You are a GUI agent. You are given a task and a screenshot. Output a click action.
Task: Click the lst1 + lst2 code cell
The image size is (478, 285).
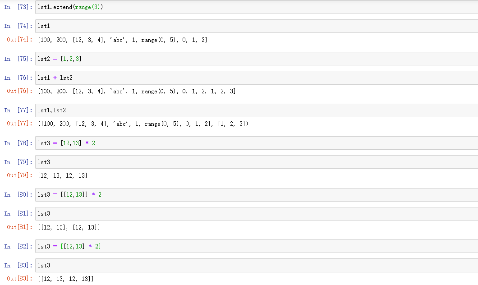tap(256, 78)
